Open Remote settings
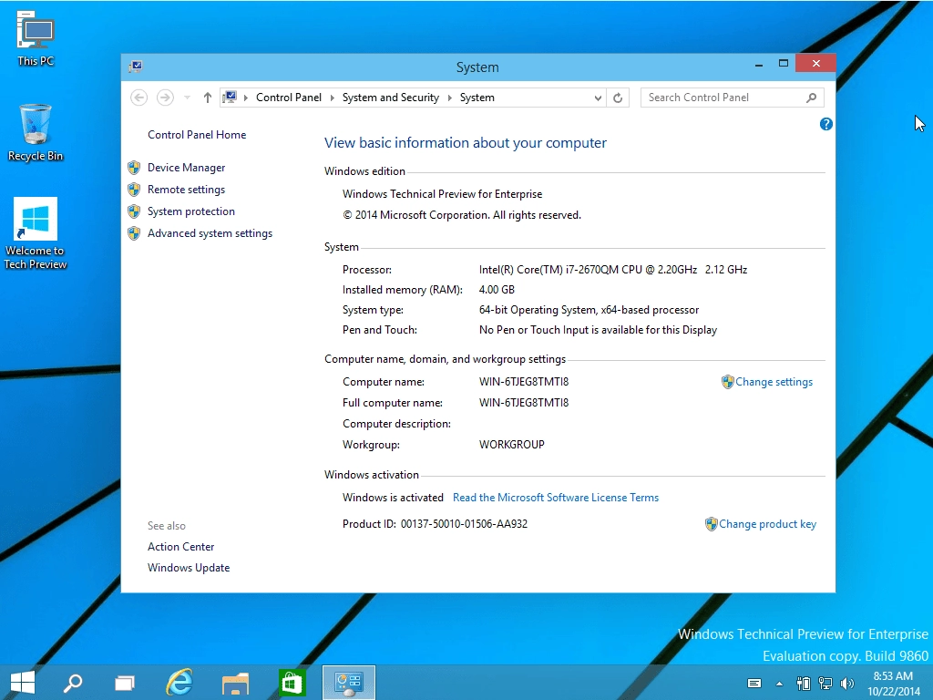Image resolution: width=933 pixels, height=700 pixels. (186, 190)
